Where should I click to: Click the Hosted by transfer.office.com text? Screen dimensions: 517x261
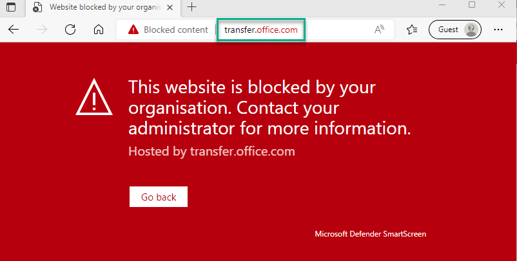click(x=211, y=152)
